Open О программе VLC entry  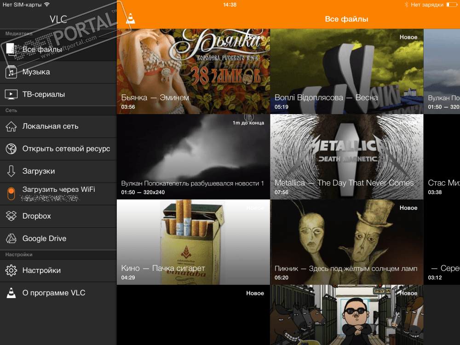pyautogui.click(x=58, y=293)
